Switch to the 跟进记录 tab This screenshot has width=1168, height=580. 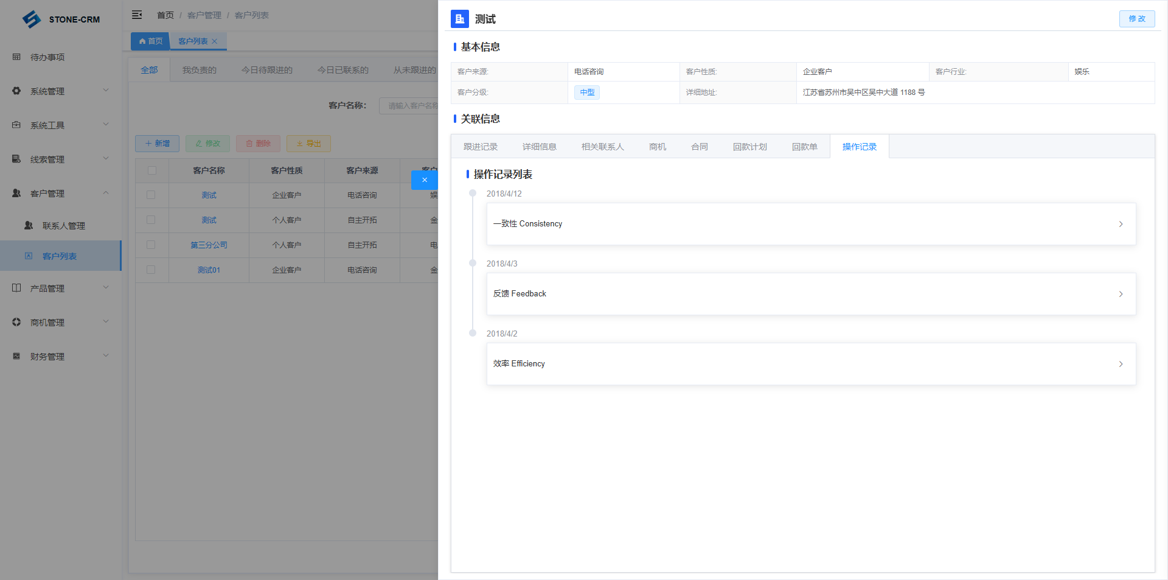tap(481, 147)
